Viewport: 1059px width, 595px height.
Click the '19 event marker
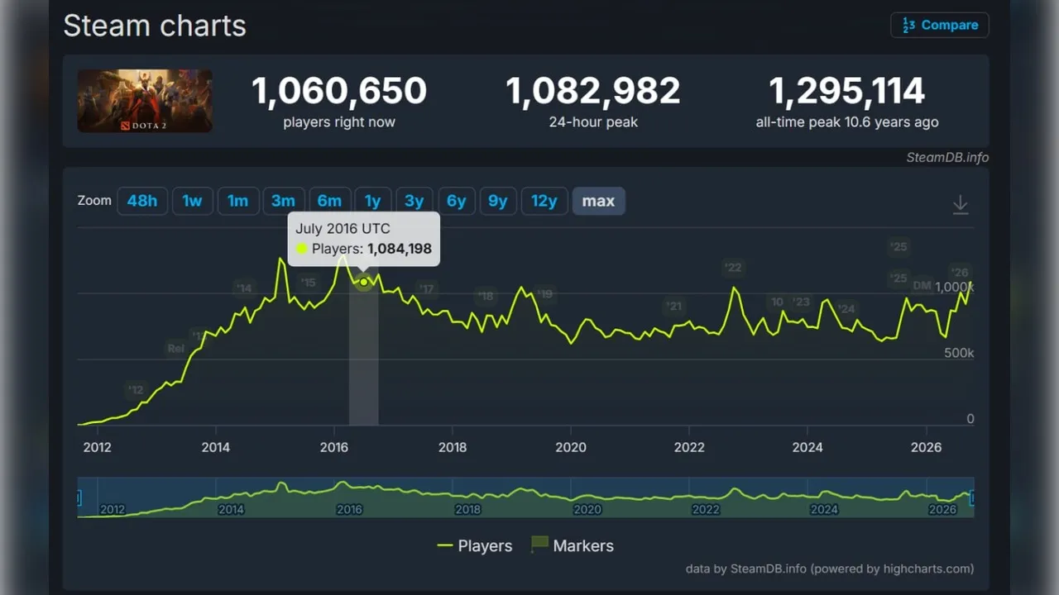coord(544,294)
